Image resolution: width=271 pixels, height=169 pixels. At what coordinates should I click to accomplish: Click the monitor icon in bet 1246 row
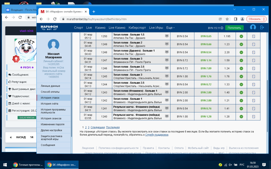pyautogui.click(x=167, y=68)
